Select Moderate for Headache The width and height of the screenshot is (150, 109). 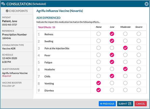pyautogui.click(x=125, y=69)
